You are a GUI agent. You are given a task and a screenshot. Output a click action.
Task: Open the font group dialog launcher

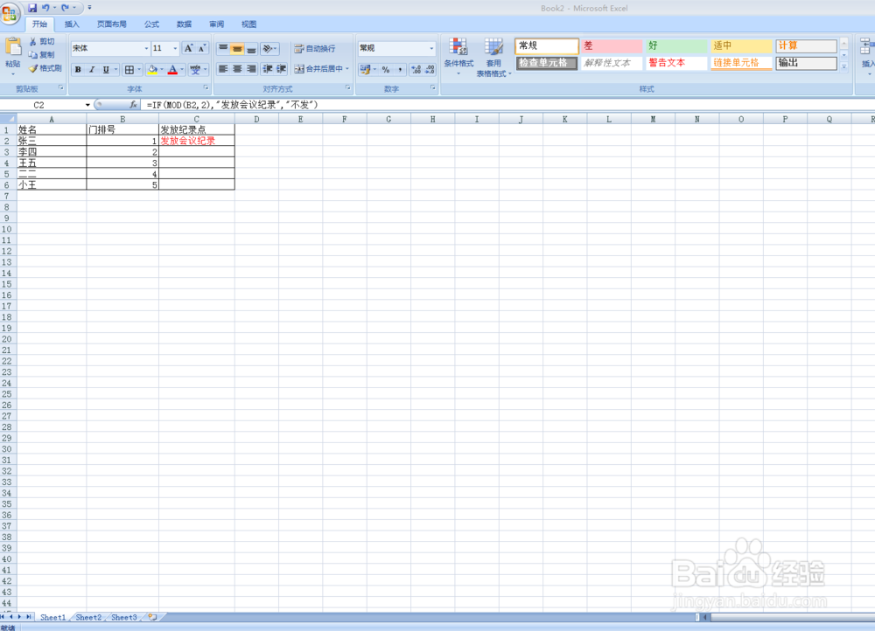pos(206,88)
